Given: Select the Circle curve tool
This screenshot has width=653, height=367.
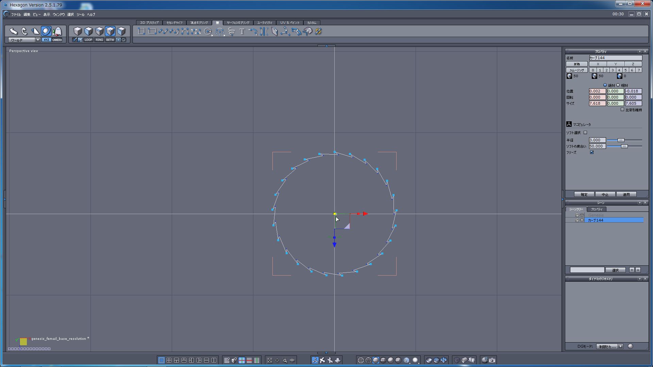Looking at the screenshot, I should click(207, 32).
